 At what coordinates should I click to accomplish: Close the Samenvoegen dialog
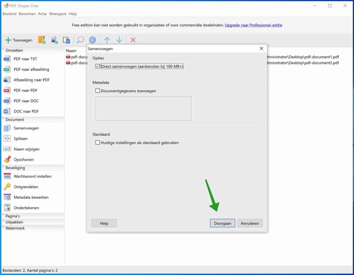[262, 48]
